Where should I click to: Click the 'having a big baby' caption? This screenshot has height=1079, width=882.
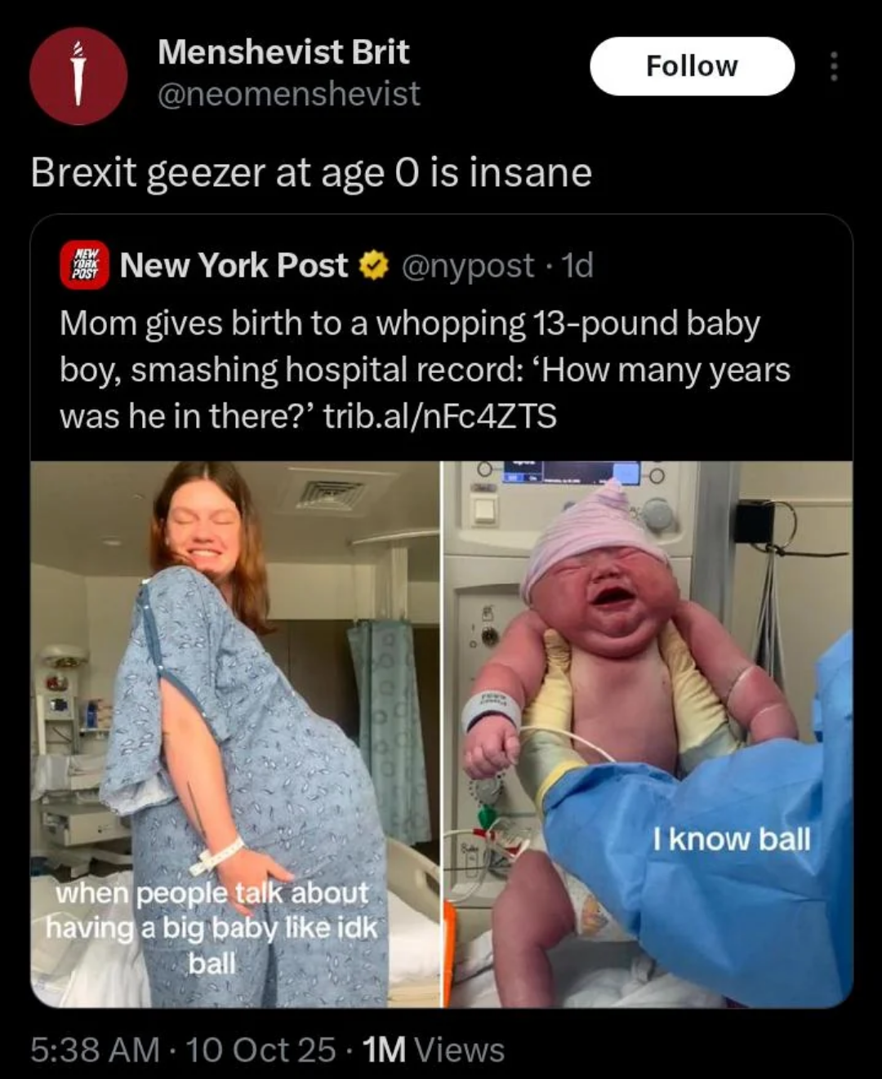point(212,928)
